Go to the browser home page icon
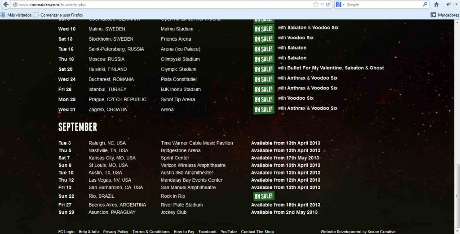Viewport: 460px width, 234px height. pyautogui.click(x=436, y=4)
